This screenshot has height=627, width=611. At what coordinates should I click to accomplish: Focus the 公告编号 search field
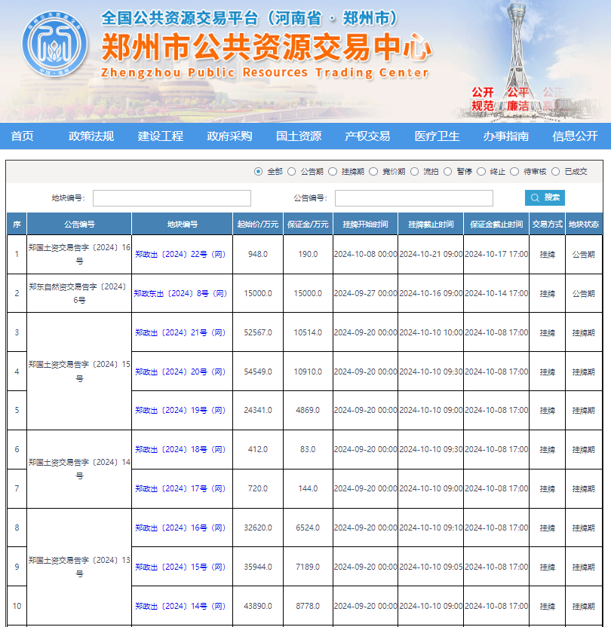tap(413, 198)
